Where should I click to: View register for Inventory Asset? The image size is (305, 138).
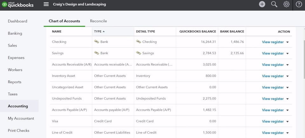click(x=273, y=76)
